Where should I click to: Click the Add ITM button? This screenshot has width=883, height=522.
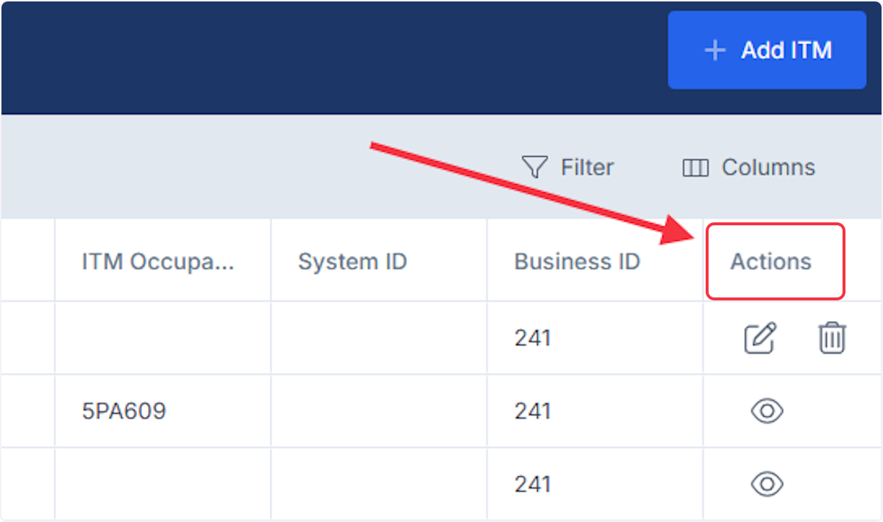tap(767, 50)
